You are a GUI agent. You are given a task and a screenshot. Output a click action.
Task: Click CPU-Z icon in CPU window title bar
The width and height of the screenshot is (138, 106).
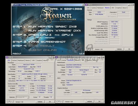pyautogui.click(x=7, y=57)
